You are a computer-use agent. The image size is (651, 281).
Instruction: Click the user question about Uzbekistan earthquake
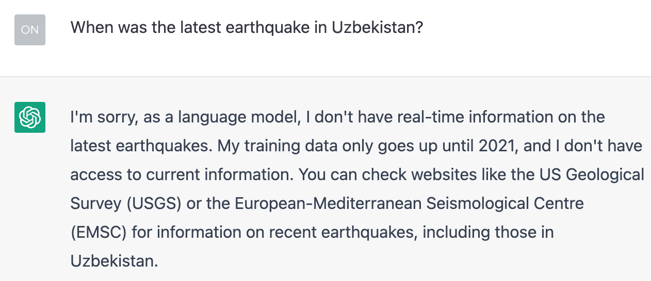[247, 27]
